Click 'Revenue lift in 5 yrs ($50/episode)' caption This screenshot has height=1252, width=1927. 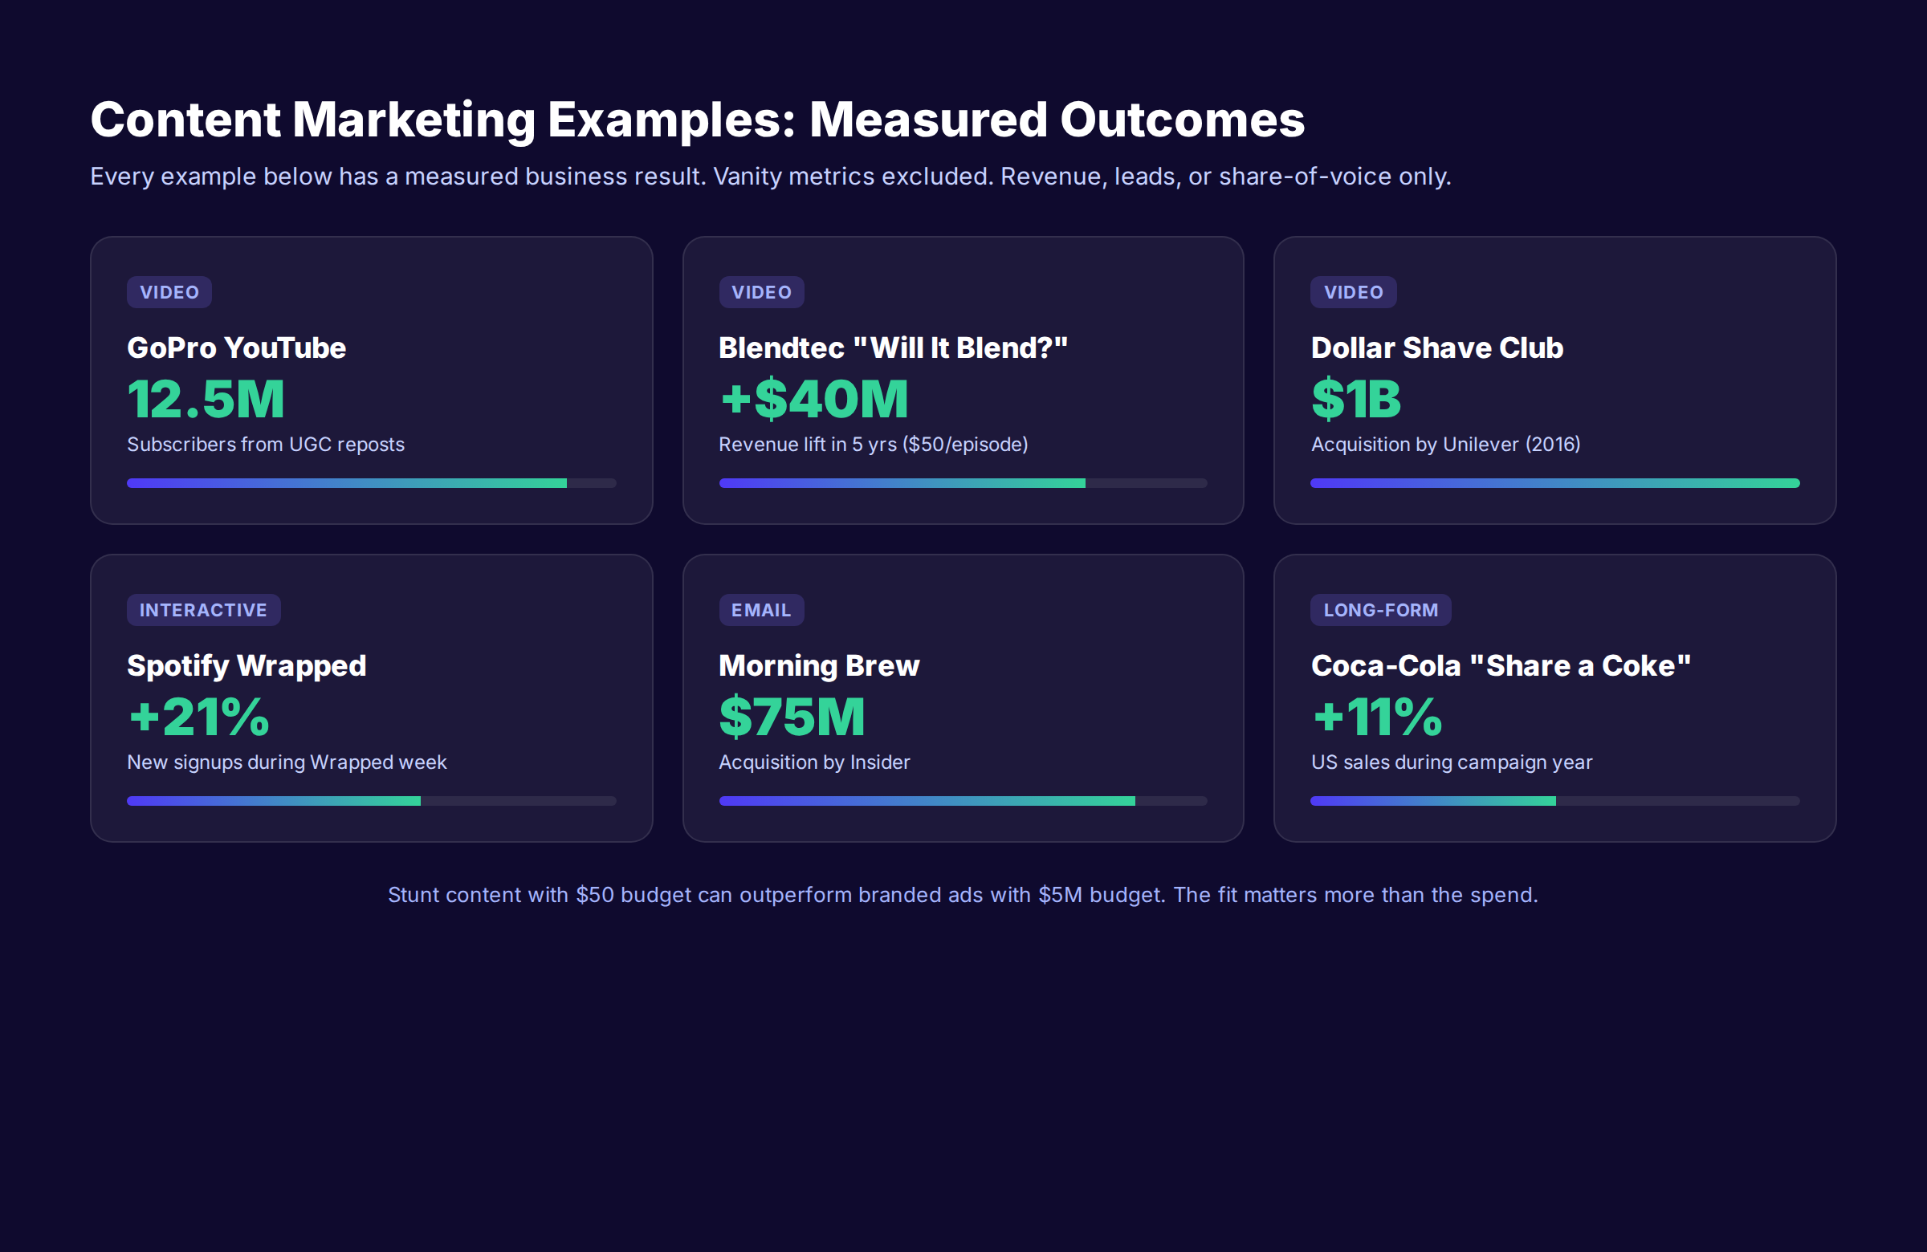873,445
